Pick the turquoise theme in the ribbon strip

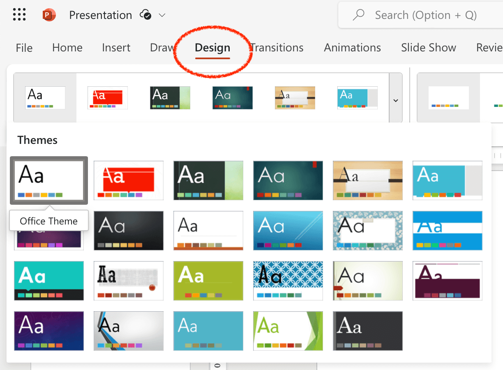(x=358, y=98)
